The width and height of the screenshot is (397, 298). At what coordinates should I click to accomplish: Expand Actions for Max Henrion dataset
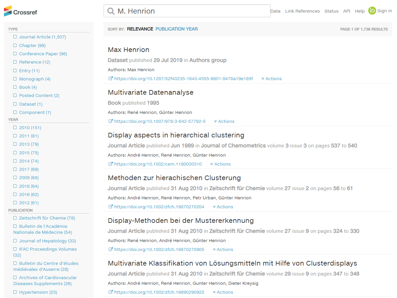tap(271, 79)
